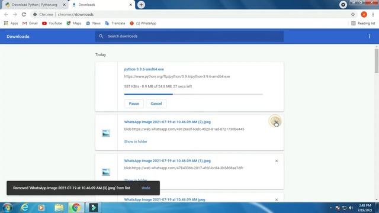Open network icon in system tray

click(x=344, y=208)
